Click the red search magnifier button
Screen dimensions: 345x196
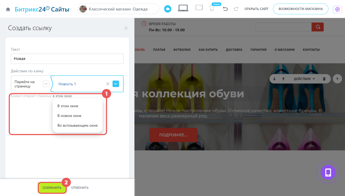coord(318,27)
